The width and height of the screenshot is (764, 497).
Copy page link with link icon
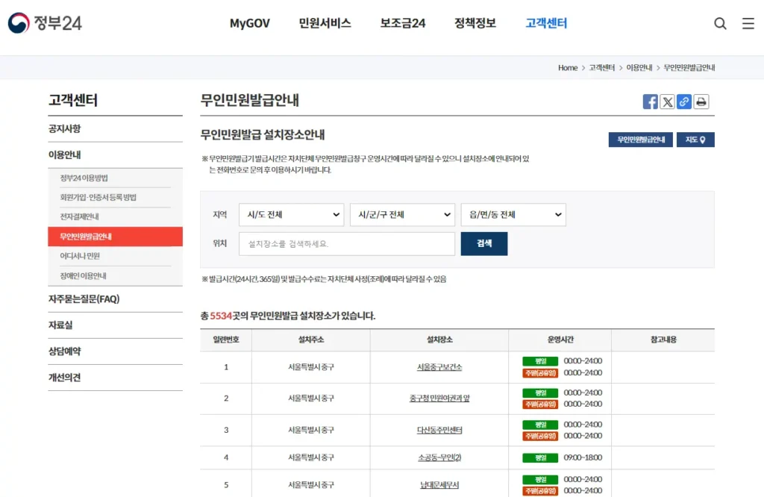coord(684,102)
